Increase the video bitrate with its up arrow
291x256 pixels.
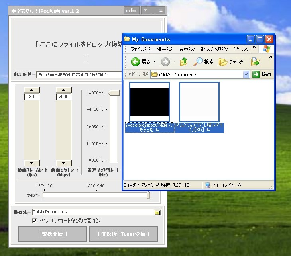(64, 90)
